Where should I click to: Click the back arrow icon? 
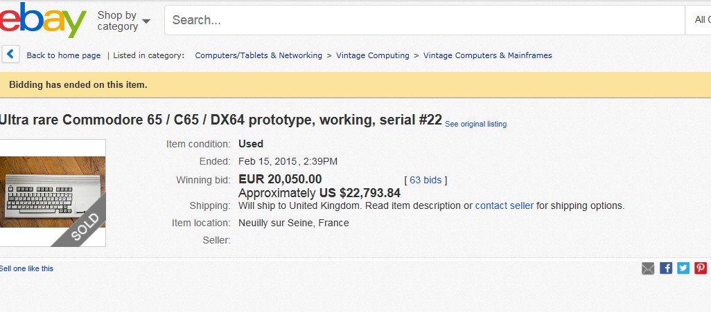click(x=10, y=55)
